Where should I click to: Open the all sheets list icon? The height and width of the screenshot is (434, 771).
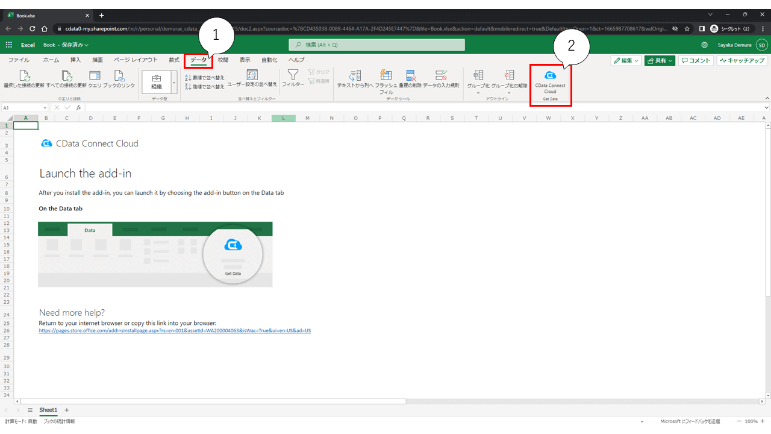coord(30,410)
